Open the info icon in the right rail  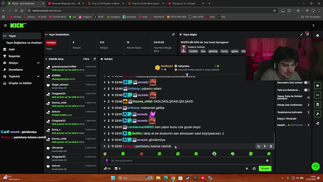coord(317,36)
